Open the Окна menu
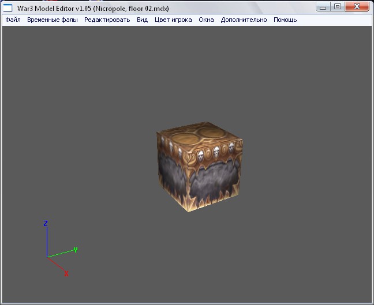374x305 pixels. pos(206,20)
